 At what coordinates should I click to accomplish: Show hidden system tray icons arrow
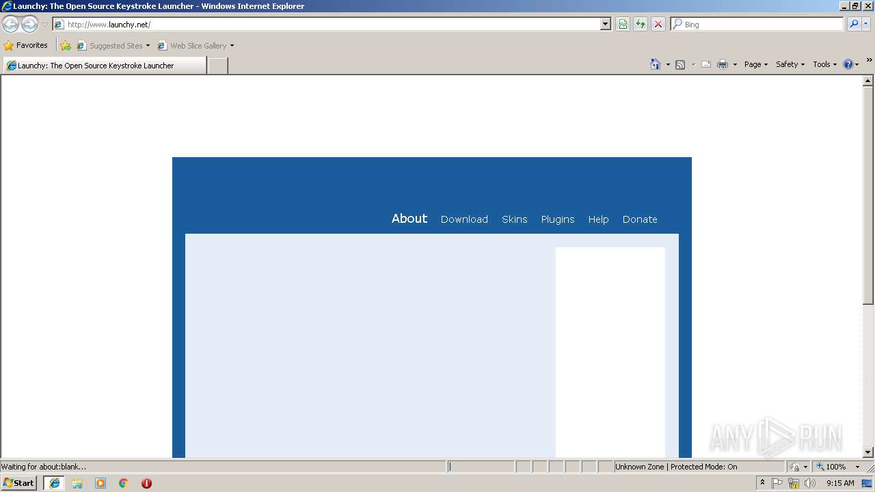tap(763, 483)
